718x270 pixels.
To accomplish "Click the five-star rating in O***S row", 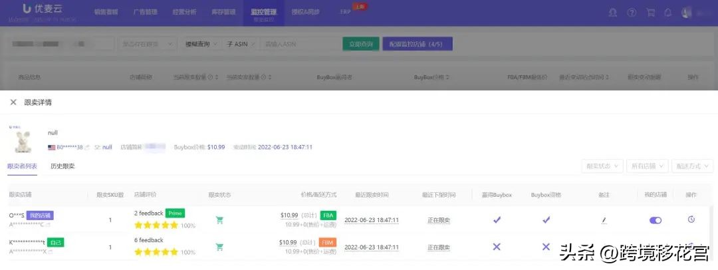I will pyautogui.click(x=156, y=225).
